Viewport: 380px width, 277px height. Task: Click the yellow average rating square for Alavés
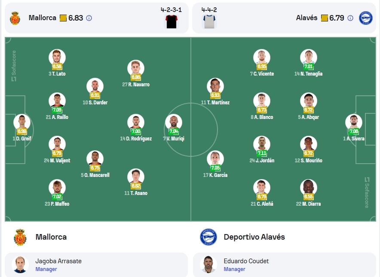coord(324,18)
